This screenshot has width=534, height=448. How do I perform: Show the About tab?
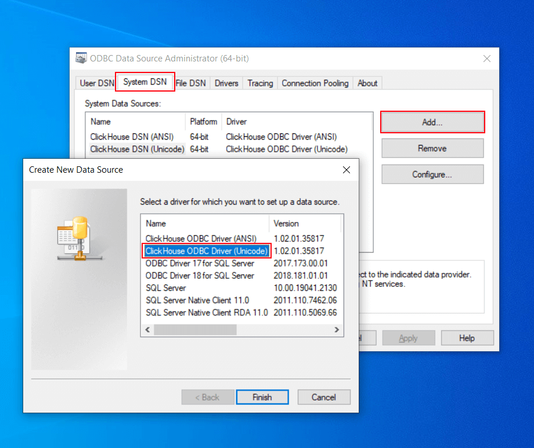(367, 83)
